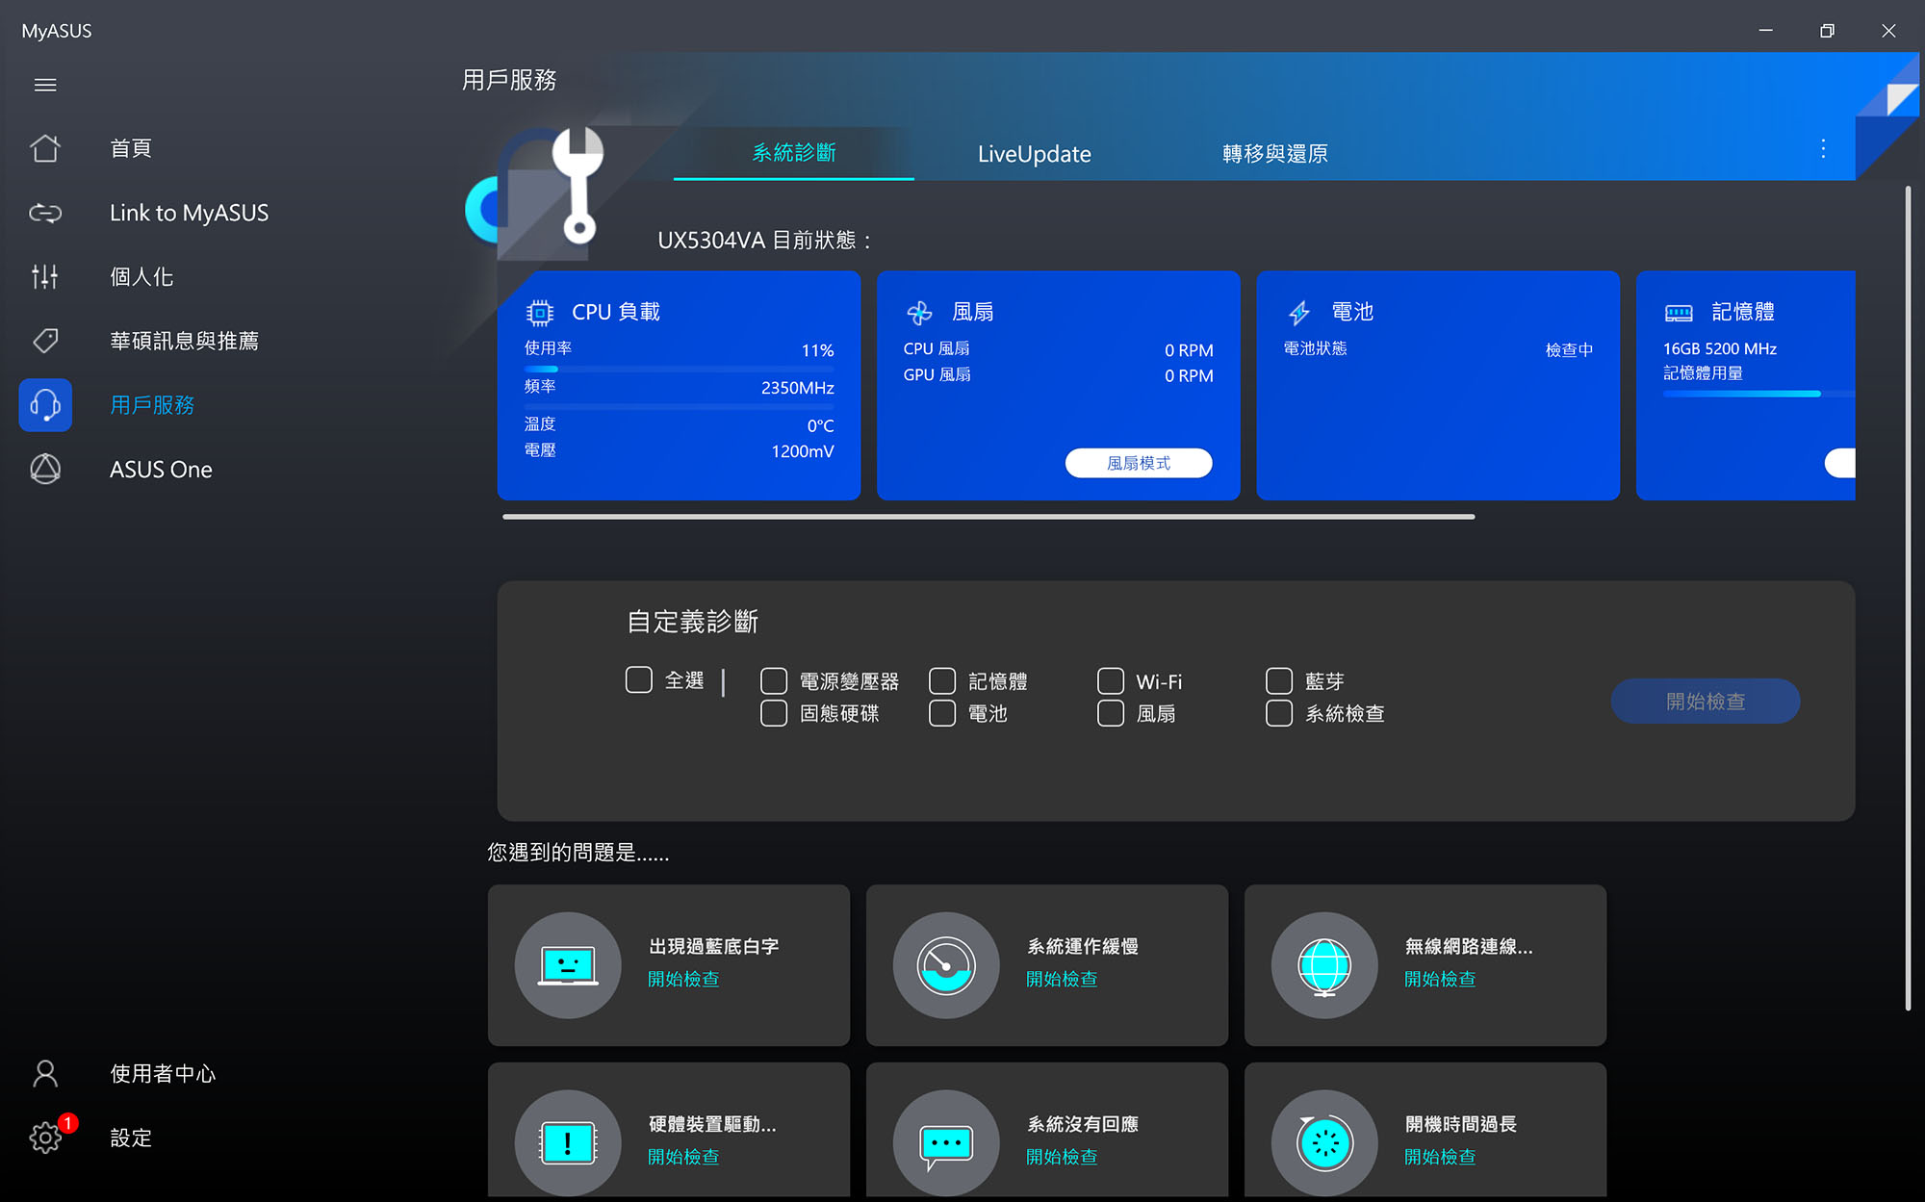This screenshot has height=1202, width=1925.
Task: Start check for 開機時間過長
Action: coord(1440,1157)
